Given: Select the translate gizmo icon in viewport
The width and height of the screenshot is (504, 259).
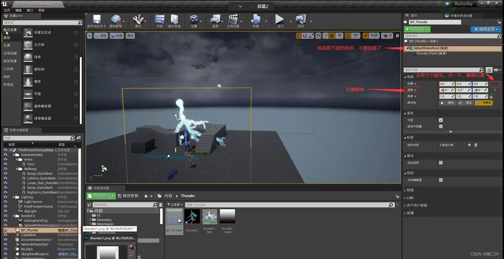Looking at the screenshot, I should point(299,36).
